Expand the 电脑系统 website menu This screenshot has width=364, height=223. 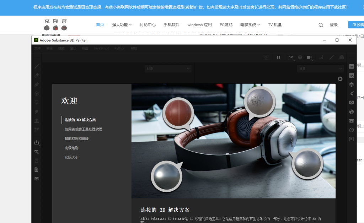coord(250,25)
